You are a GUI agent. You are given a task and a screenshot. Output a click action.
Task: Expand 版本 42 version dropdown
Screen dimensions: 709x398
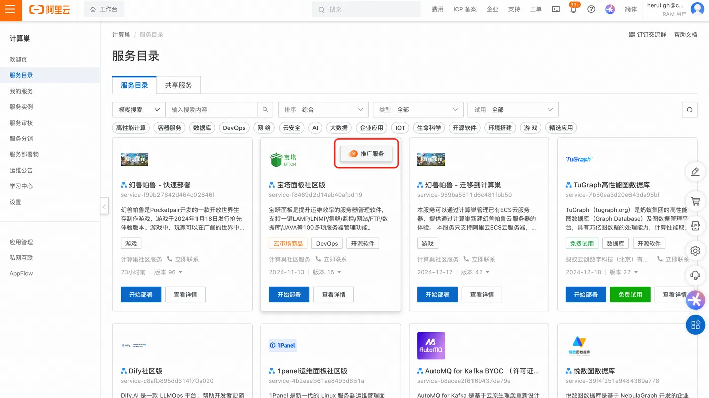[x=476, y=272]
